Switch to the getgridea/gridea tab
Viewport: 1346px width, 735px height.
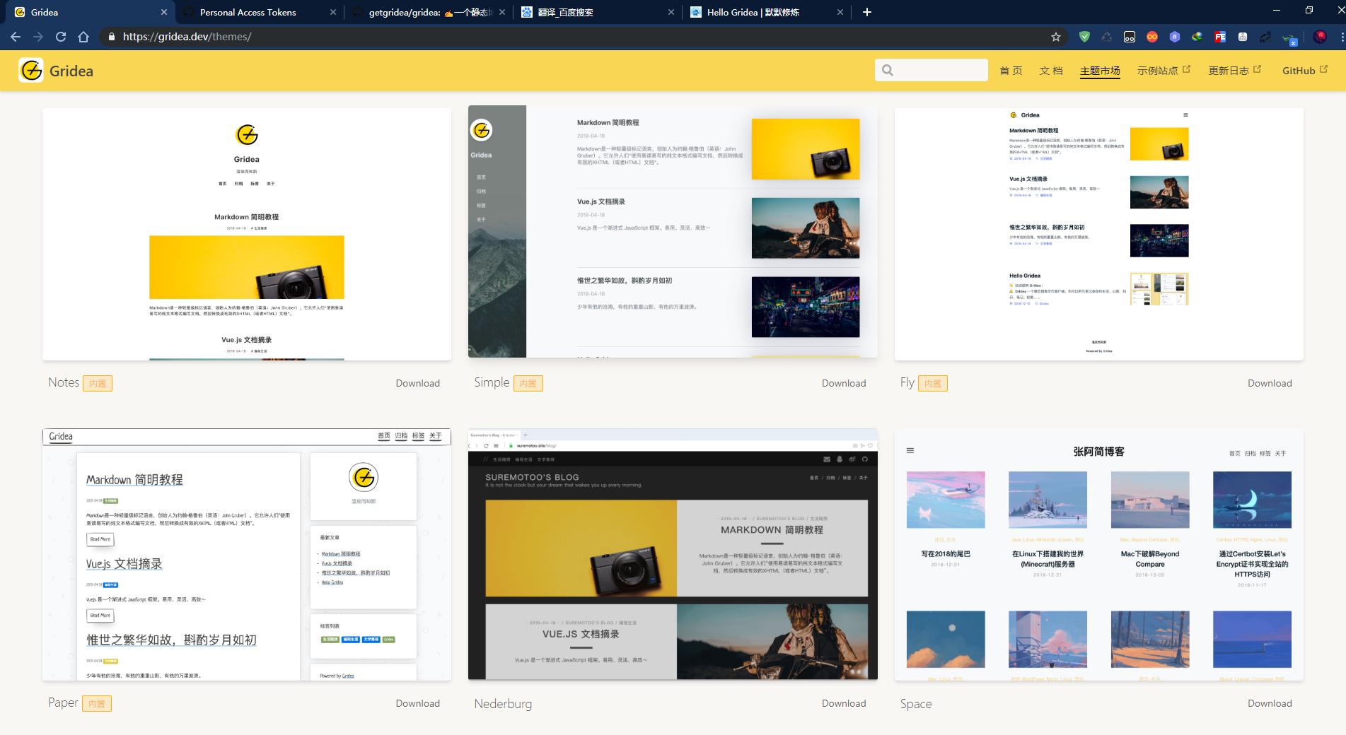click(x=428, y=12)
